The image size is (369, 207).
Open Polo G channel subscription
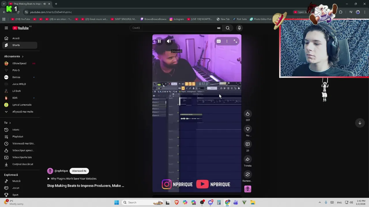tap(20, 70)
